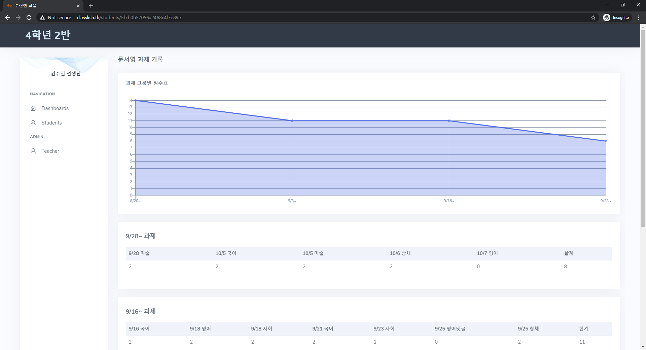Screen dimensions: 646x350
Task: Click the browser forward arrow
Action: (18, 17)
